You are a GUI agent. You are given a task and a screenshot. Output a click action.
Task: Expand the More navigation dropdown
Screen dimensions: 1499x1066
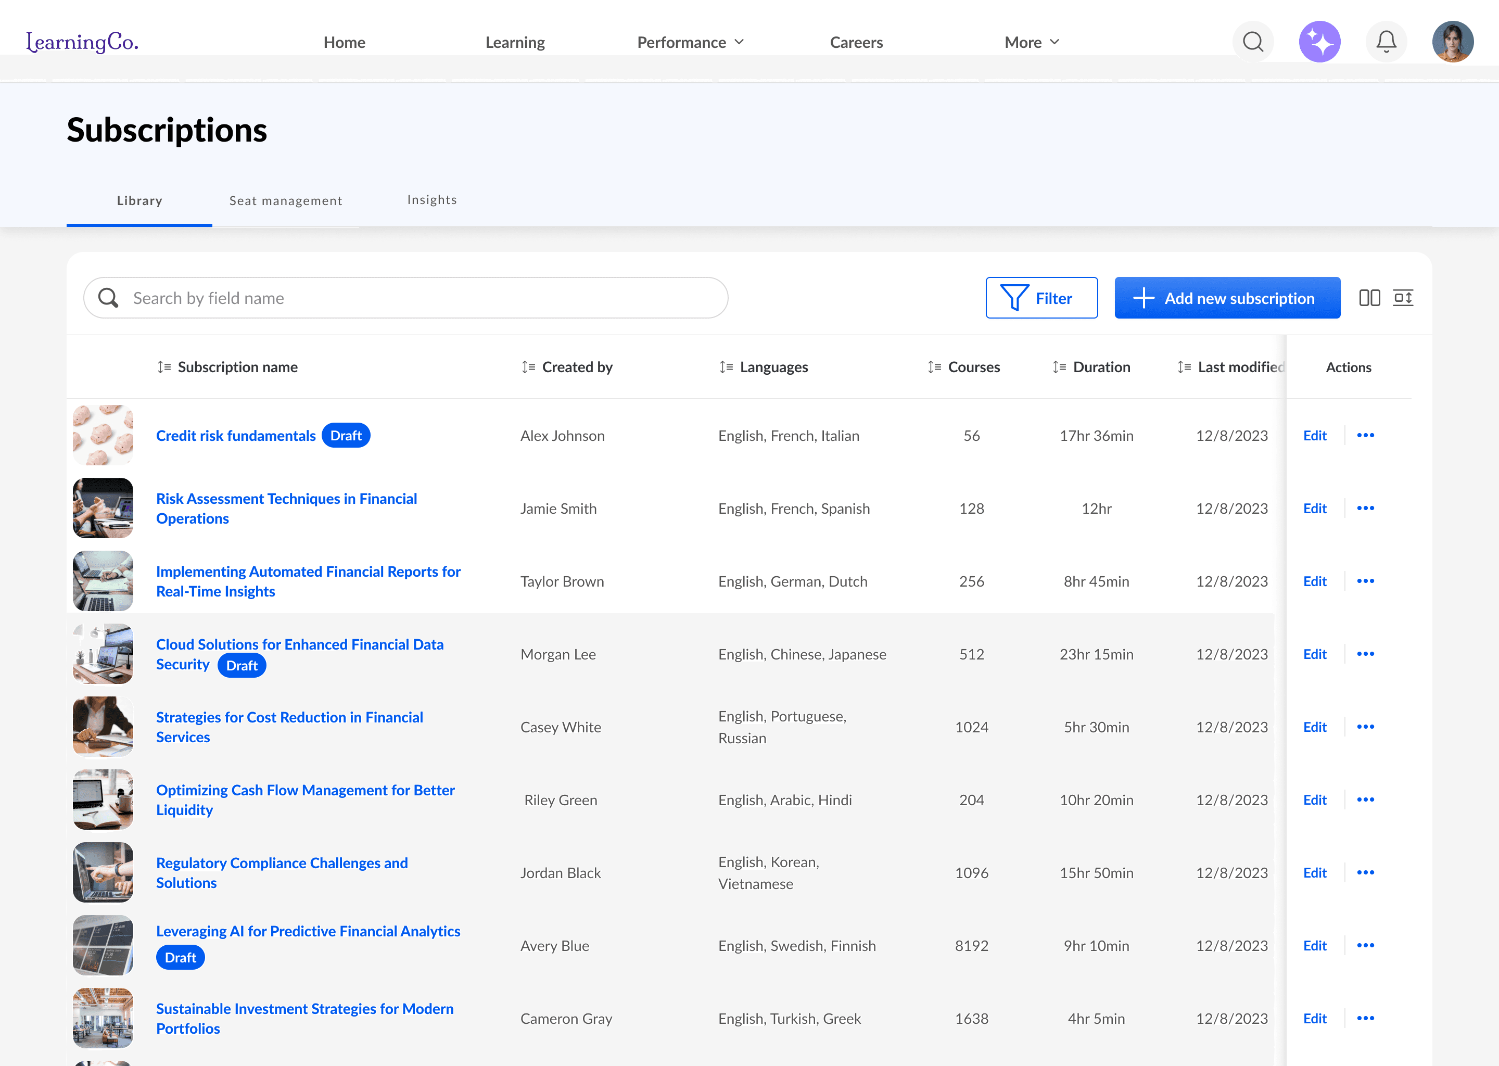pos(1031,42)
